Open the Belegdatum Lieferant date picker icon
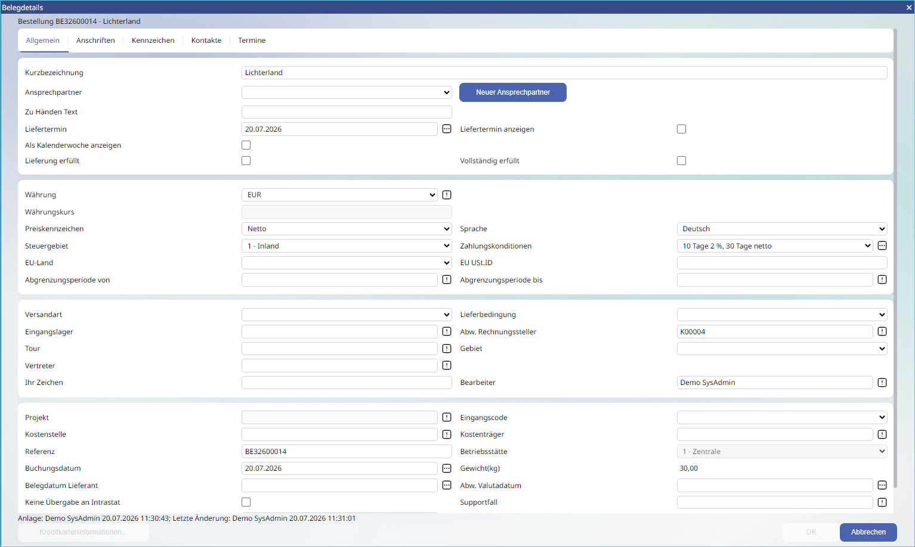The height and width of the screenshot is (547, 915). tap(447, 485)
